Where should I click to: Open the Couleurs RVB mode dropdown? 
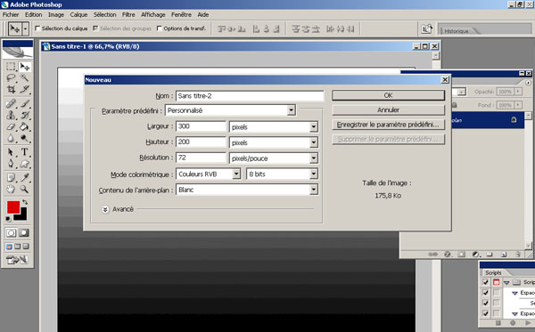(x=236, y=174)
